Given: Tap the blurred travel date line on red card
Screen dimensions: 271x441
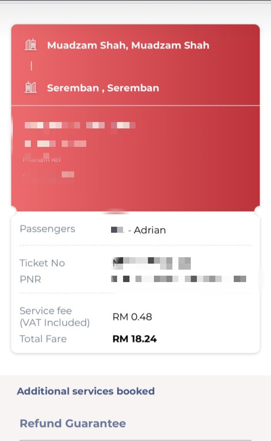Looking at the screenshot, I should [x=80, y=125].
